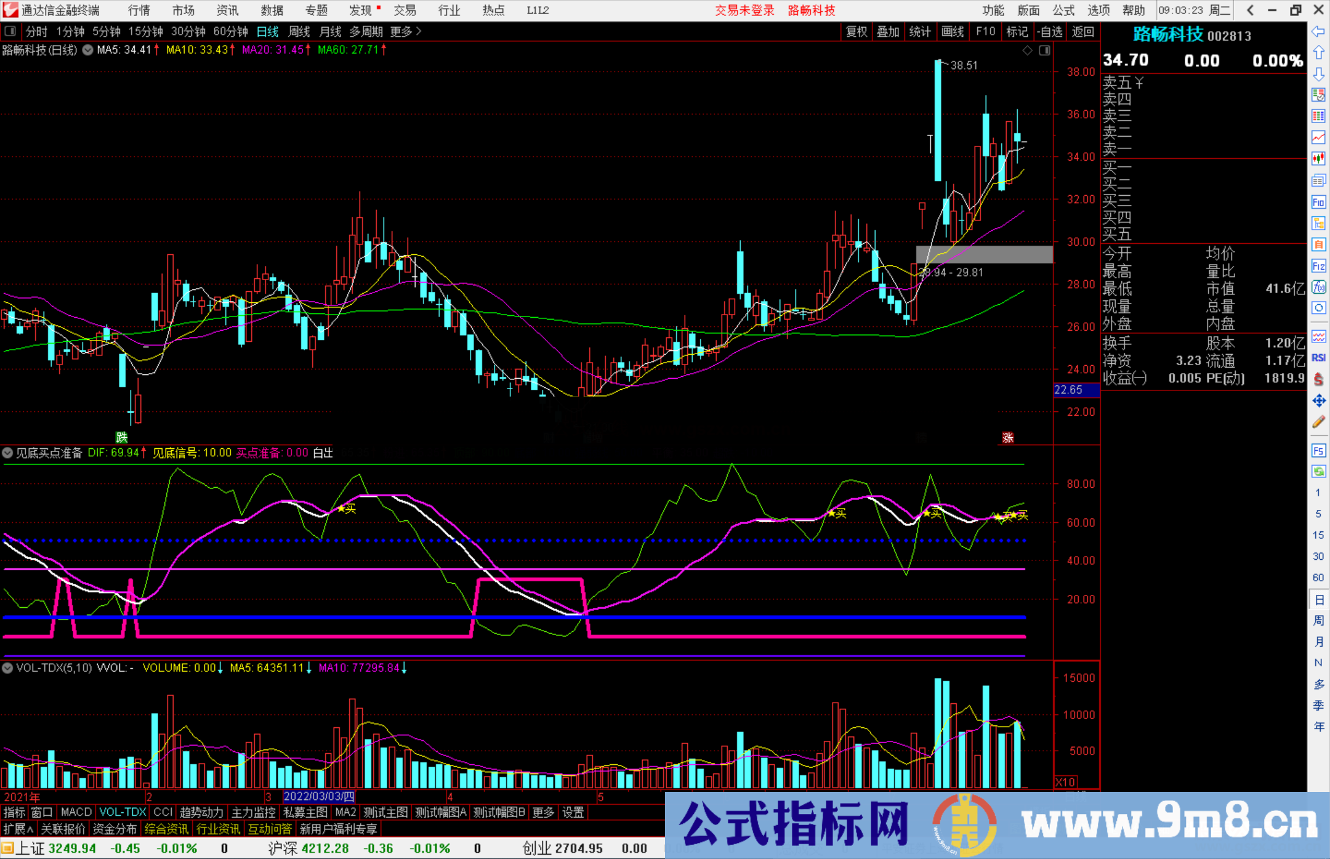1330x859 pixels.
Task: Switch to the 周线 period tab
Action: click(x=299, y=31)
